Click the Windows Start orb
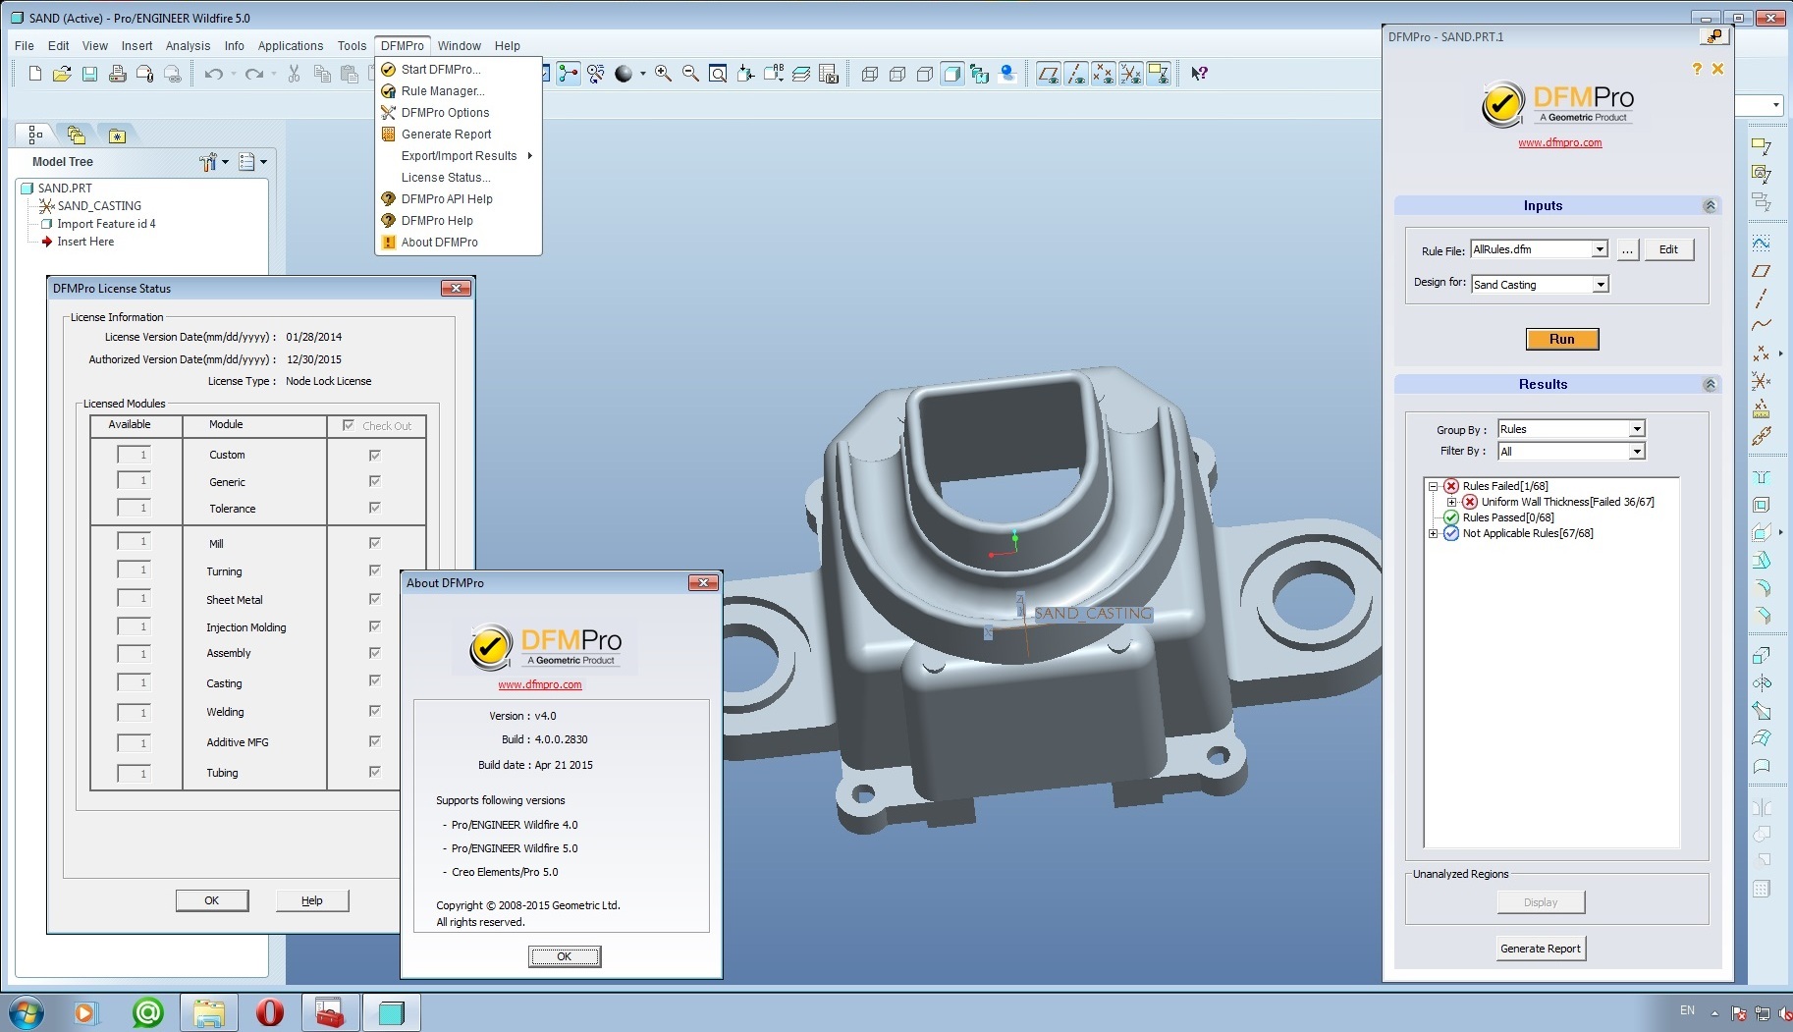The image size is (1793, 1032). [25, 1012]
